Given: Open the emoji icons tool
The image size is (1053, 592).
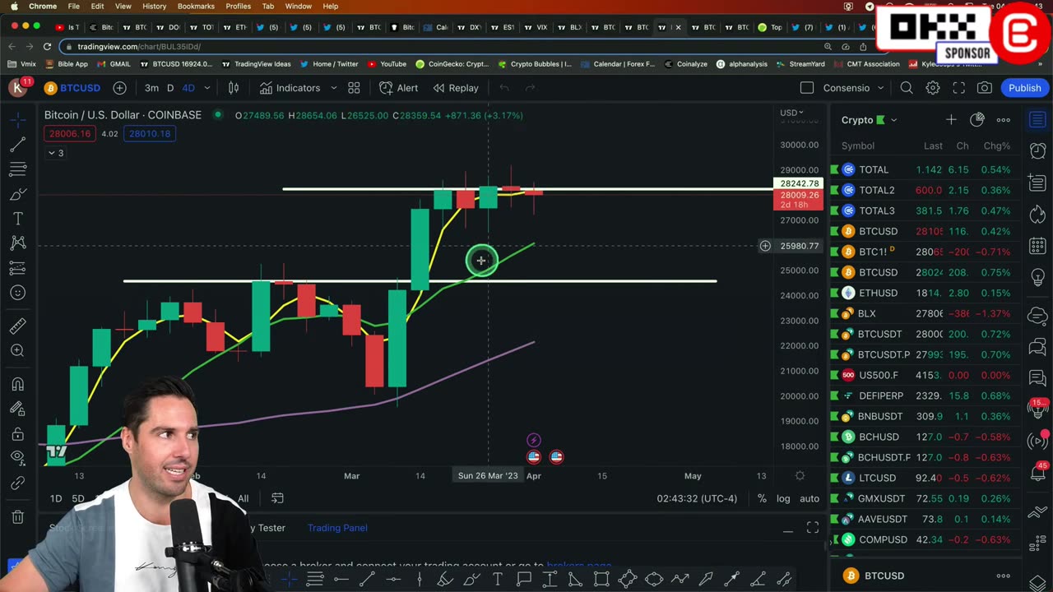Looking at the screenshot, I should [17, 293].
